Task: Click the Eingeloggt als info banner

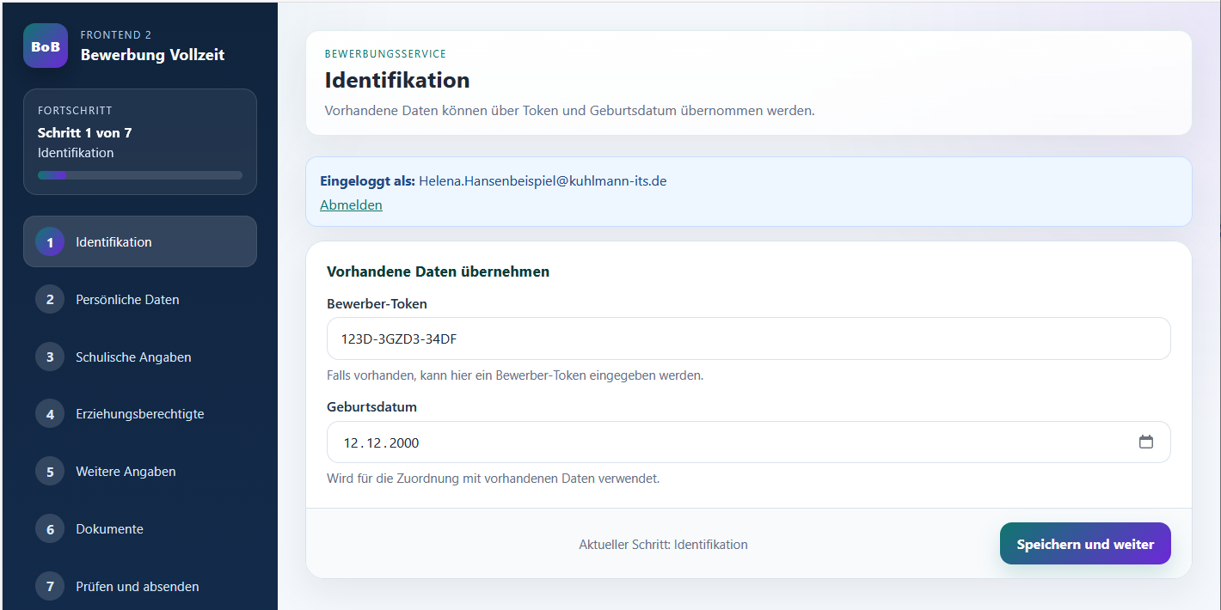Action: click(x=748, y=191)
